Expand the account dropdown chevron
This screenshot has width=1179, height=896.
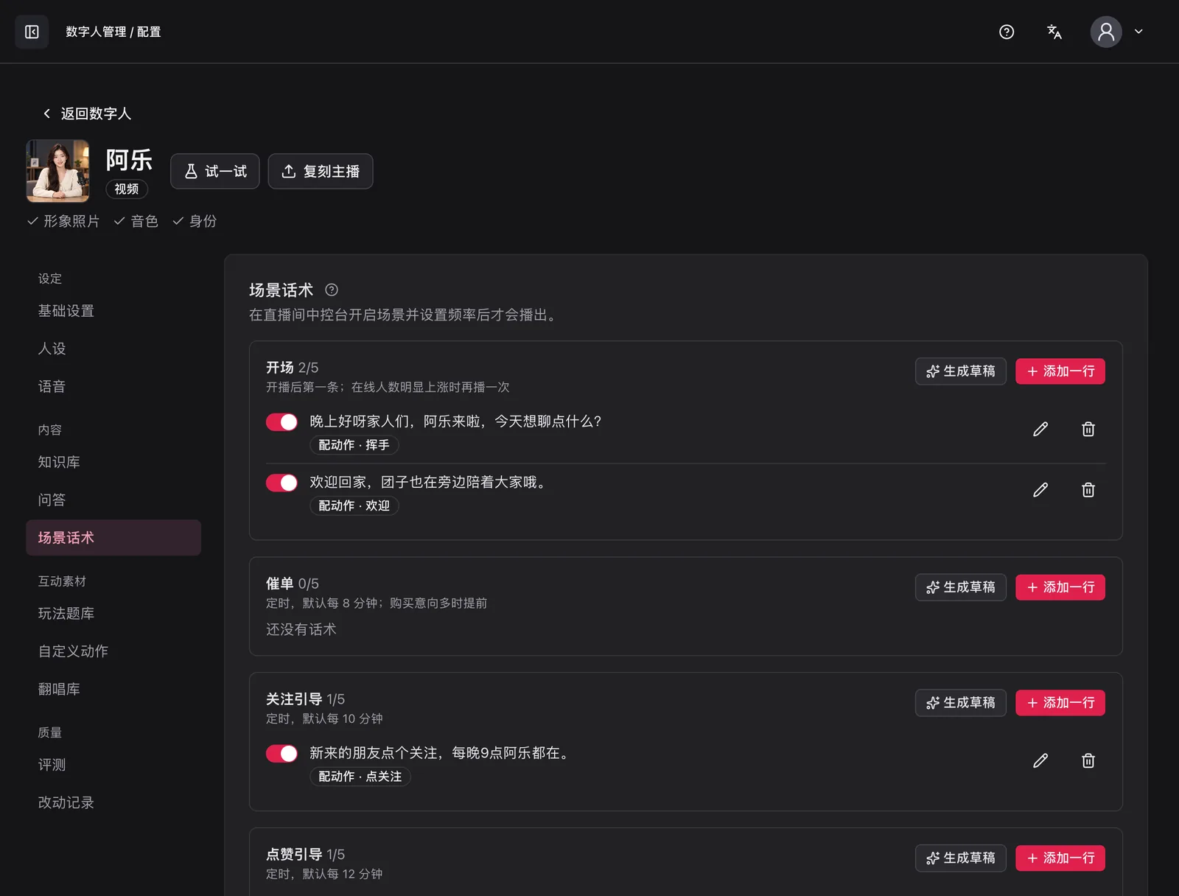(1138, 32)
